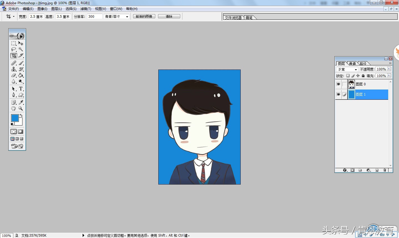Select the Magic Wand tool
Viewport: 399px width, 238px height.
(21, 49)
